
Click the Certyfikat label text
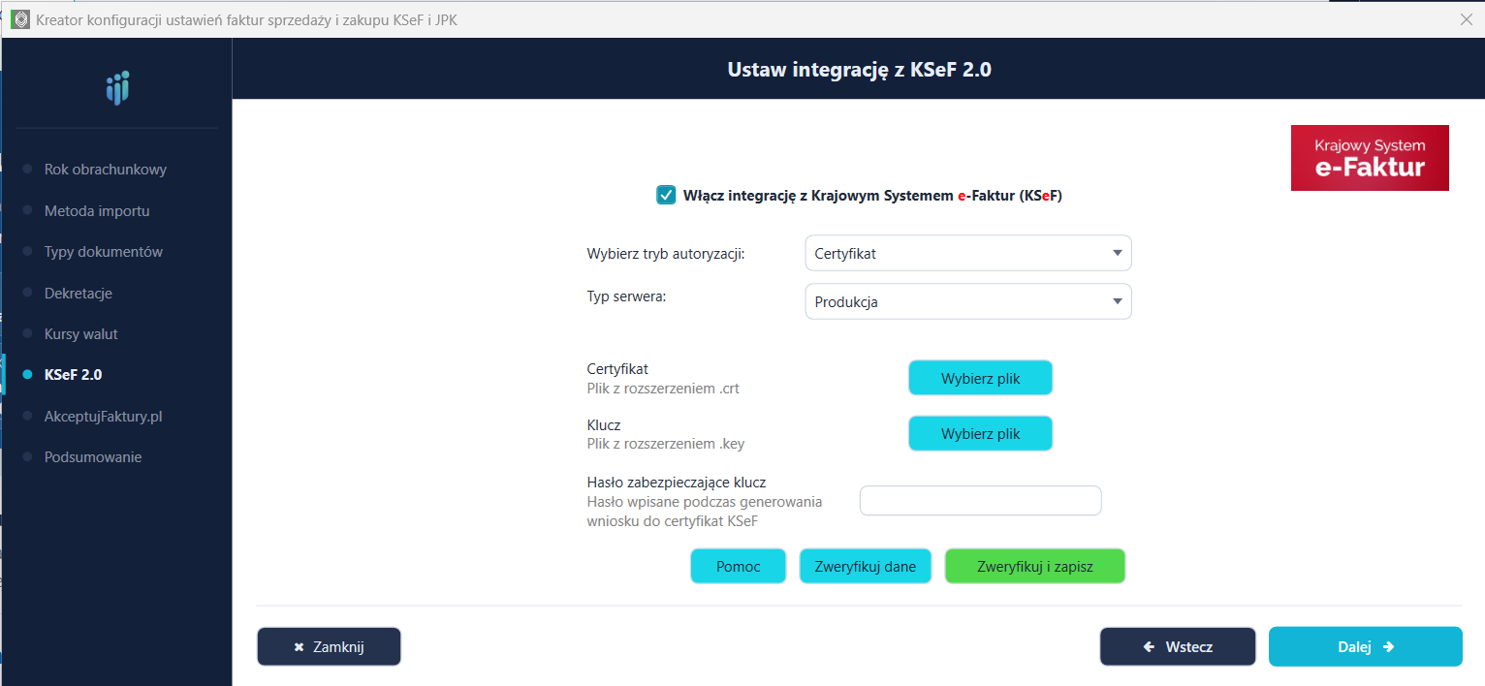tap(617, 369)
